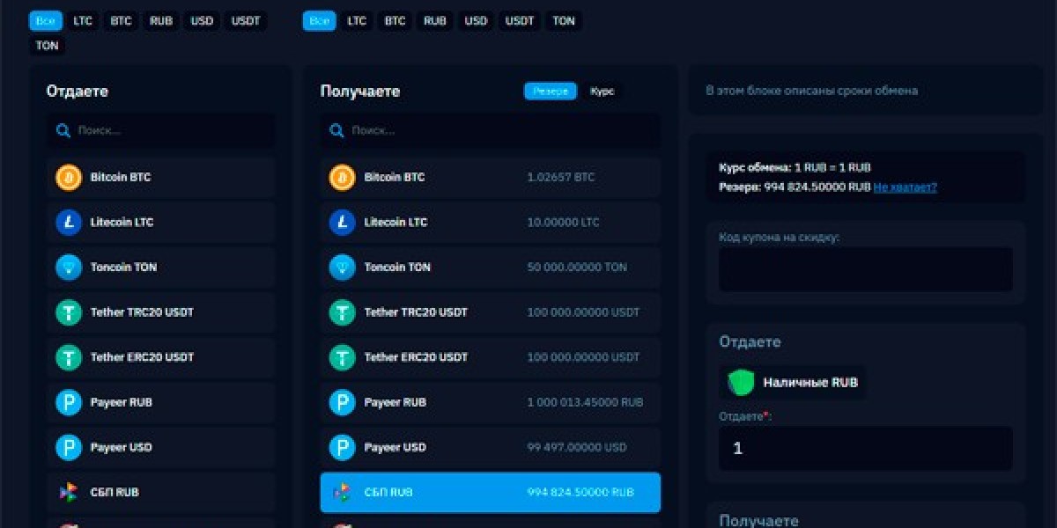The width and height of the screenshot is (1057, 528).
Task: Select the highlighted СБП RUB row
Action: click(x=489, y=492)
